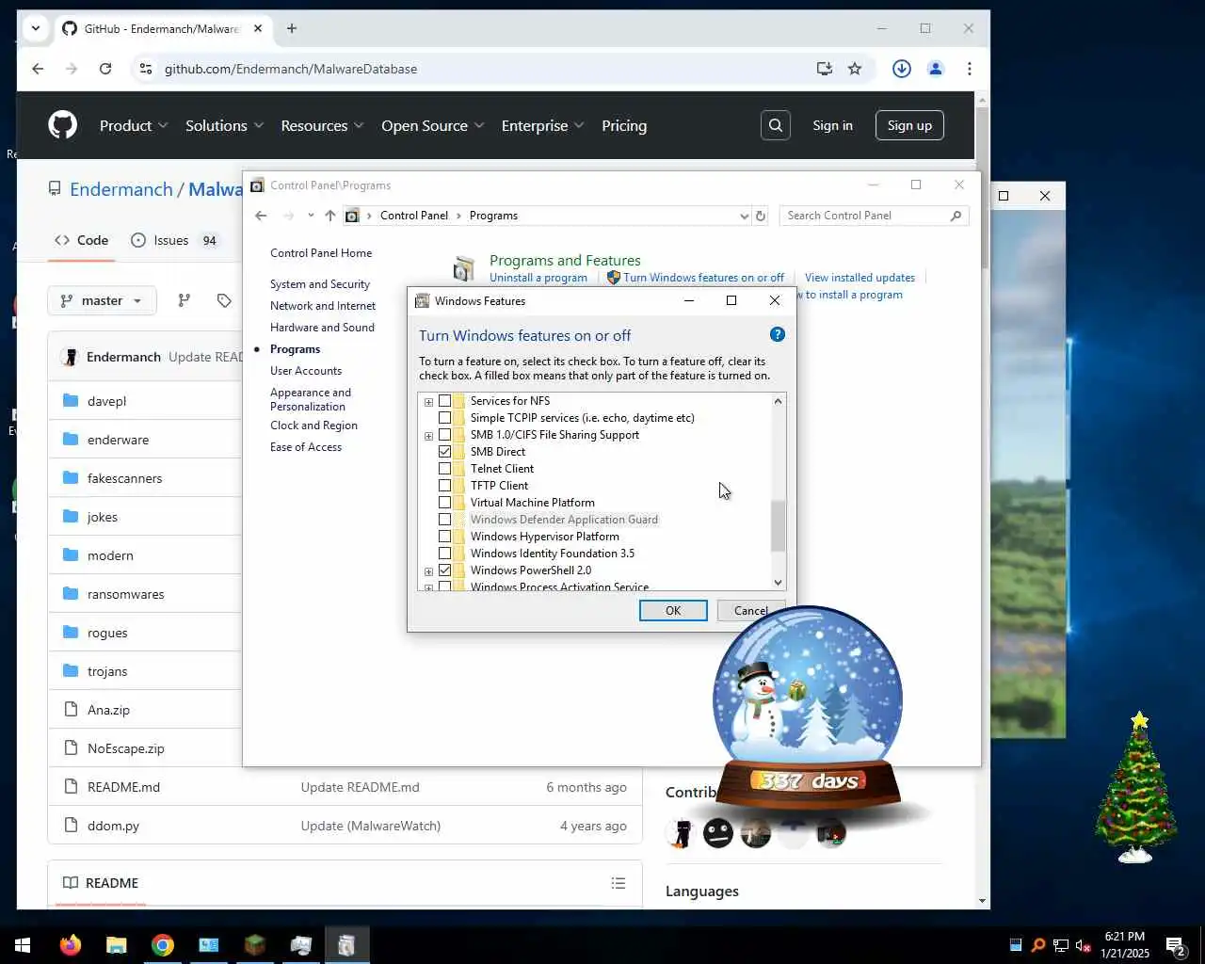The width and height of the screenshot is (1205, 964).
Task: Enable the Telnet Client checkbox
Action: pos(444,469)
